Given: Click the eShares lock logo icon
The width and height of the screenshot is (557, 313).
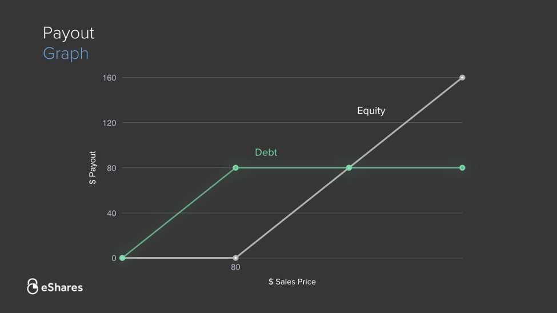Looking at the screenshot, I should pyautogui.click(x=33, y=286).
